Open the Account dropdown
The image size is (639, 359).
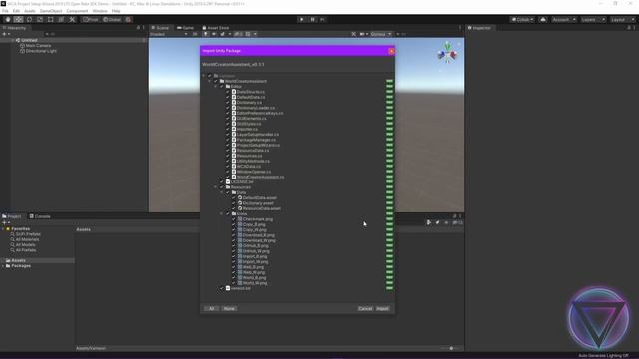(x=564, y=20)
